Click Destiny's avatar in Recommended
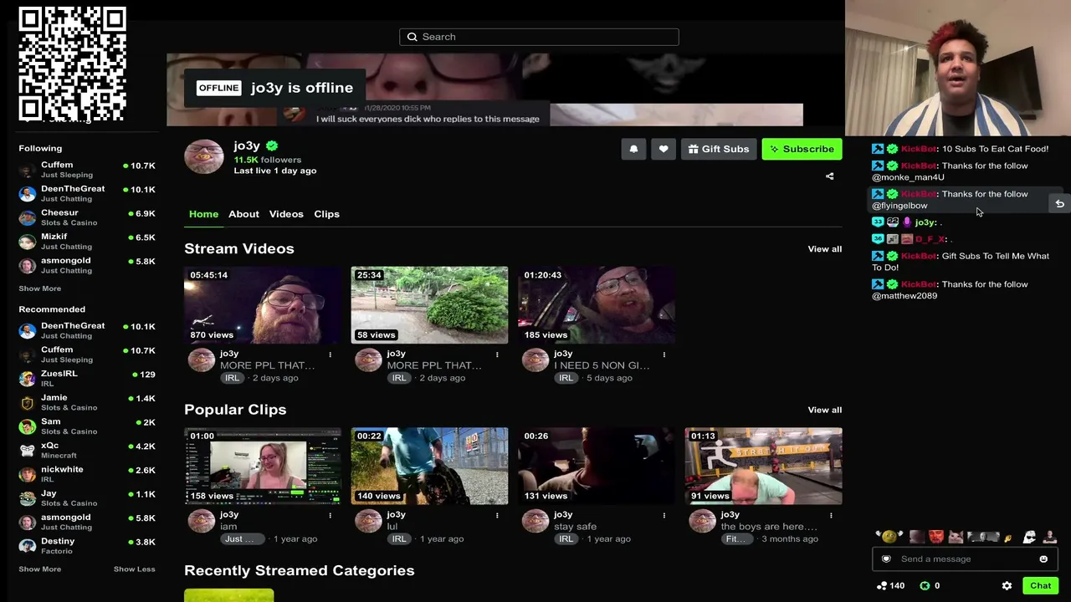Image resolution: width=1071 pixels, height=602 pixels. (28, 547)
